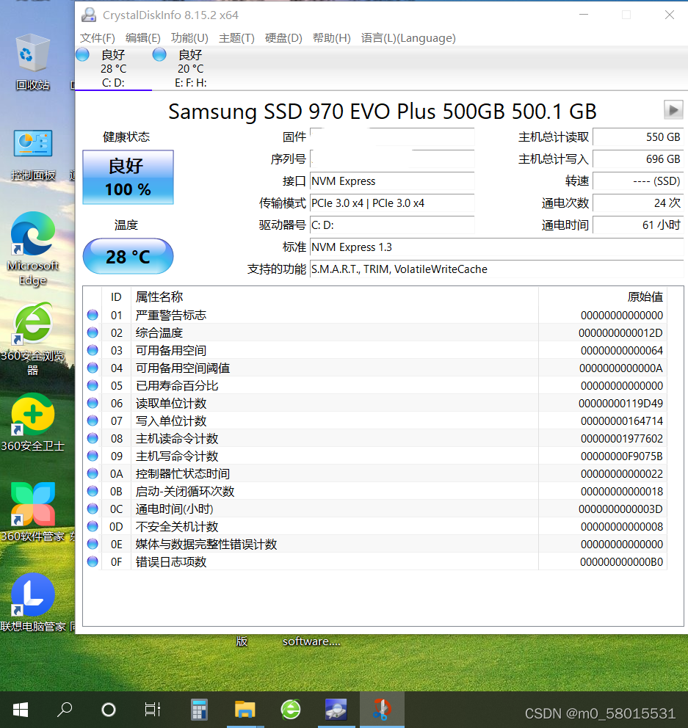The width and height of the screenshot is (688, 728).
Task: Open 360 browser from the taskbar
Action: tap(290, 710)
